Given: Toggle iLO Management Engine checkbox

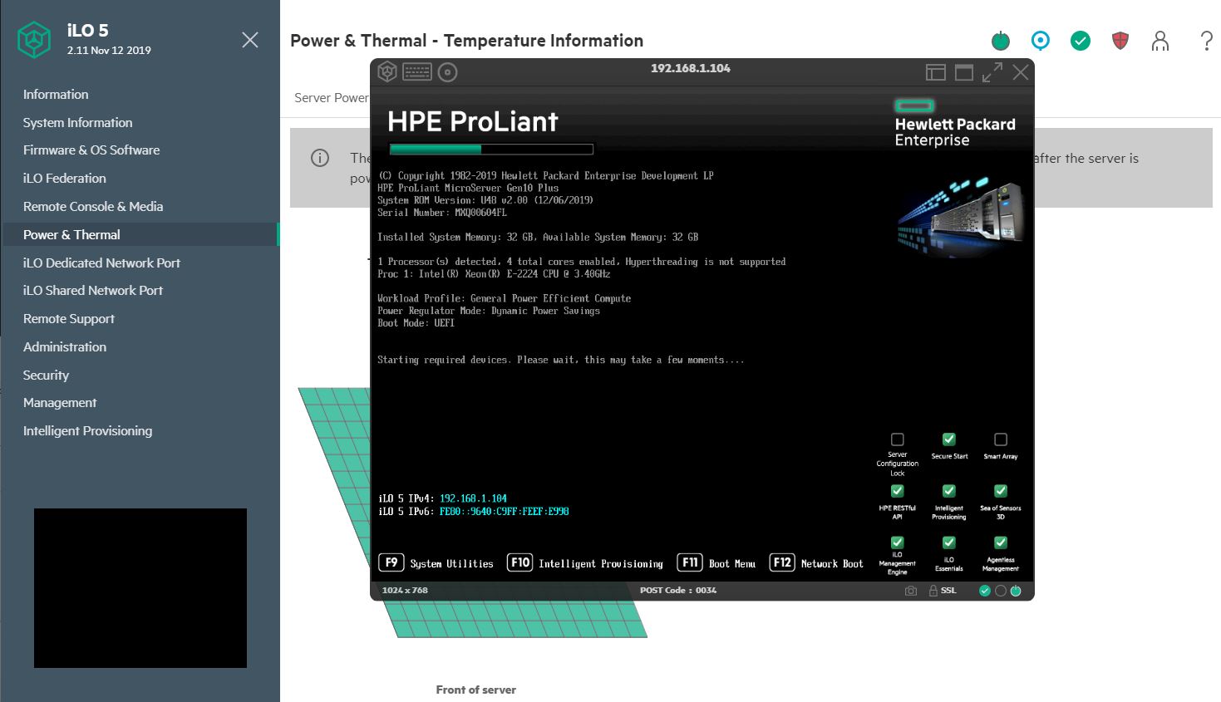Looking at the screenshot, I should [x=898, y=542].
